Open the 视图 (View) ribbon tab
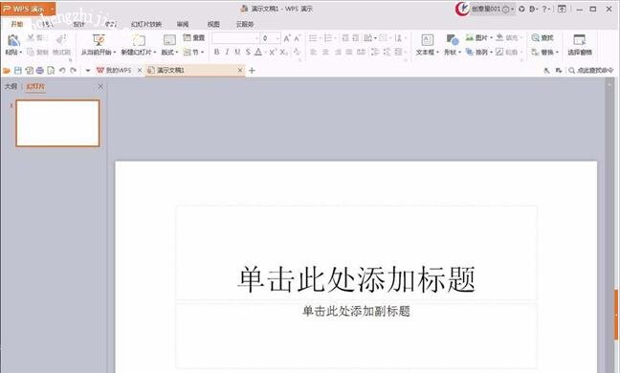620x373 pixels. [213, 24]
